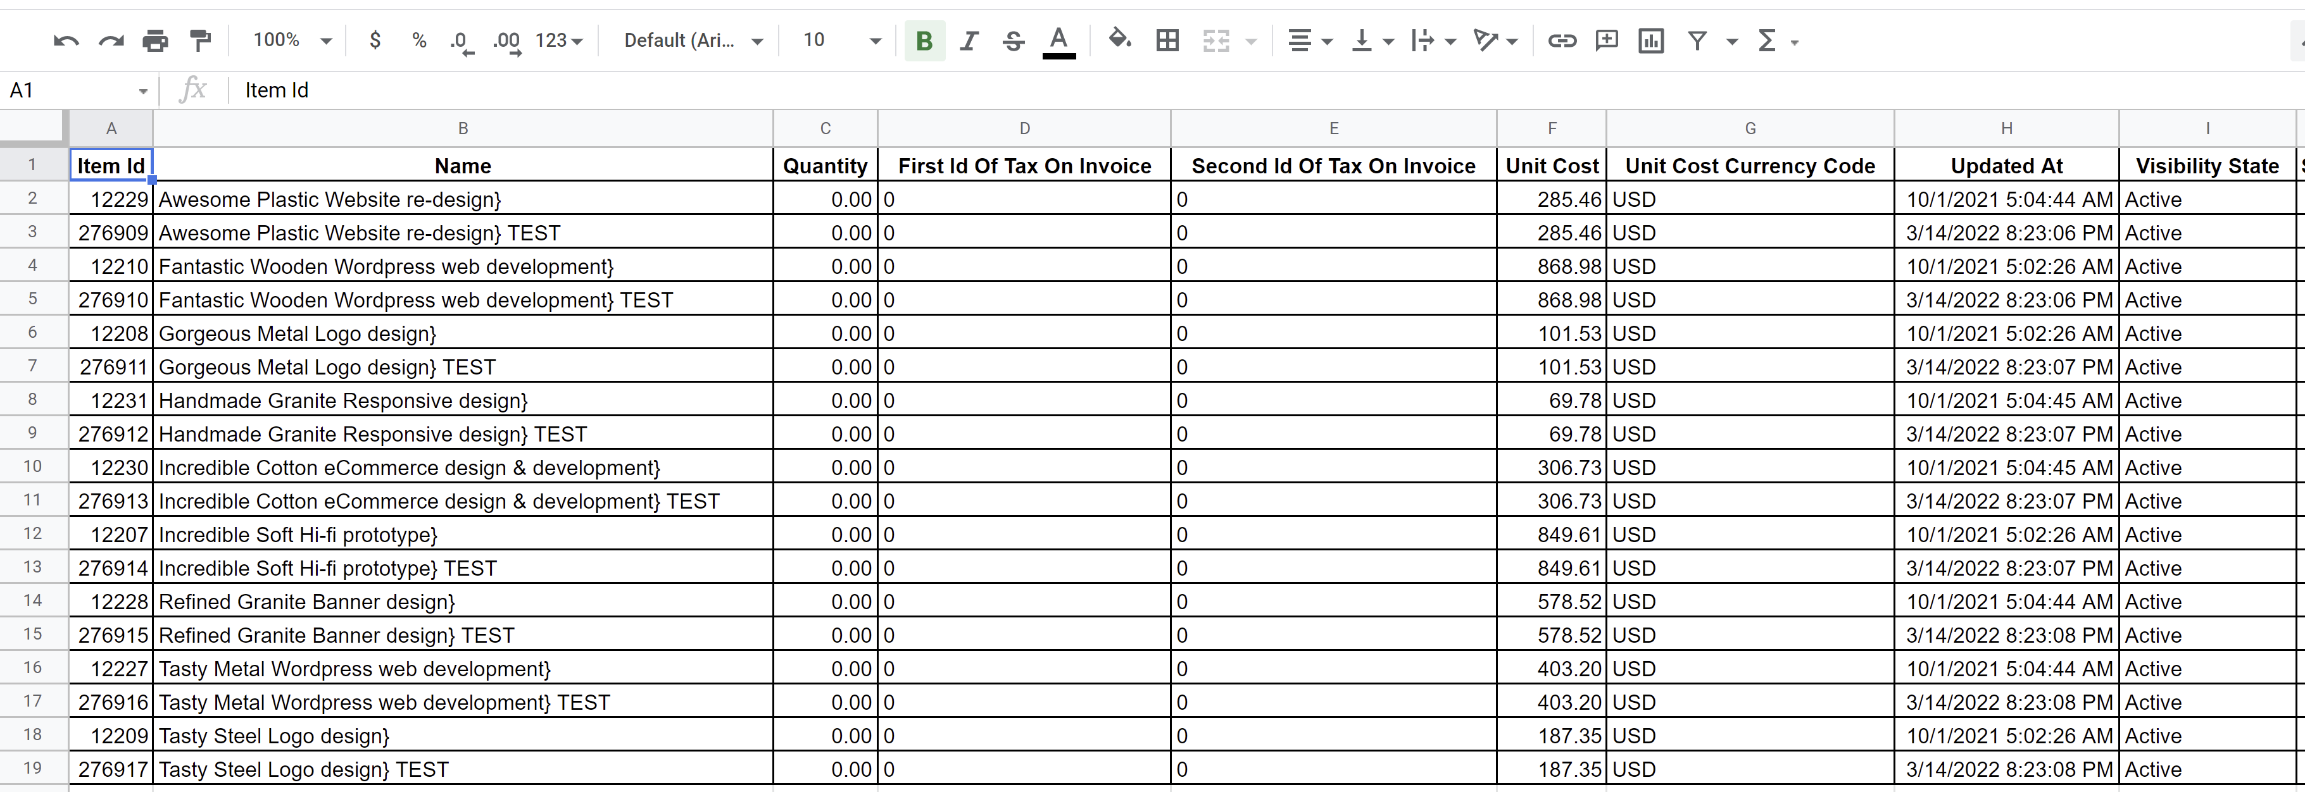Screen dimensions: 2305x792
Task: Click the Print icon
Action: pos(156,41)
